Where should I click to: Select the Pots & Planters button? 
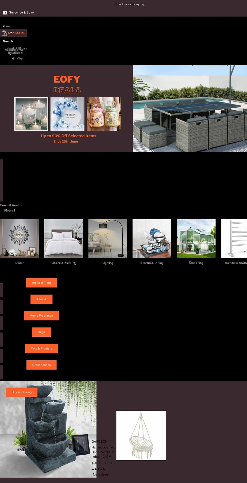(41, 349)
